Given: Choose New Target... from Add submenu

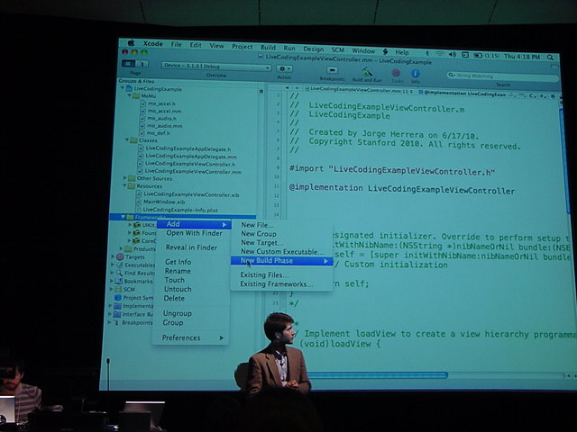Looking at the screenshot, I should (262, 242).
